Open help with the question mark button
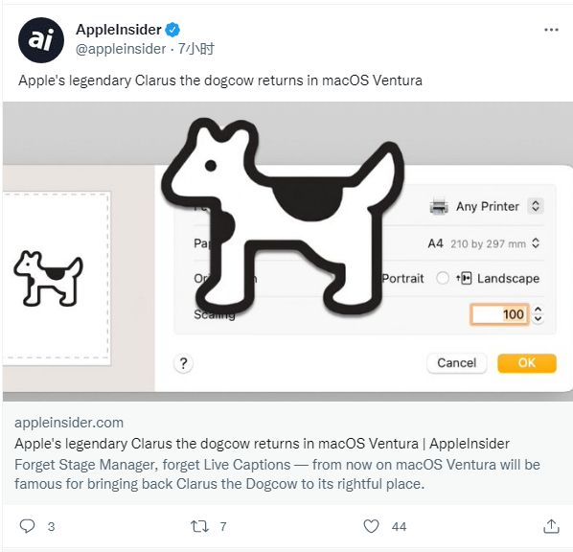 click(x=183, y=363)
